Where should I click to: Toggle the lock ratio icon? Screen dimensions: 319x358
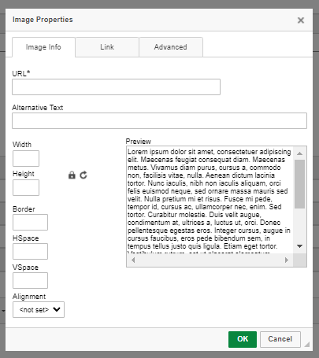pyautogui.click(x=72, y=175)
